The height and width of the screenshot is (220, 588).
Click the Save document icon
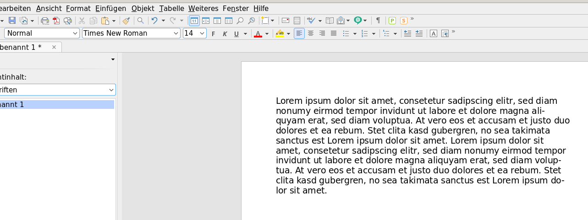[x=12, y=21]
